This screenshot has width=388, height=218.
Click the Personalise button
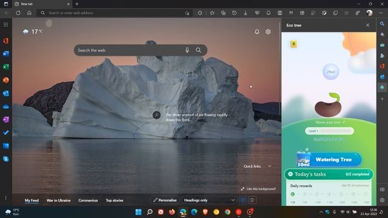coord(165,200)
